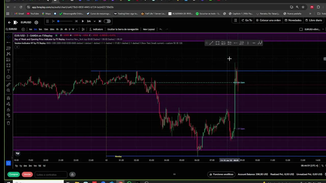Open the Indicators menu
The image size is (326, 183).
click(x=96, y=29)
